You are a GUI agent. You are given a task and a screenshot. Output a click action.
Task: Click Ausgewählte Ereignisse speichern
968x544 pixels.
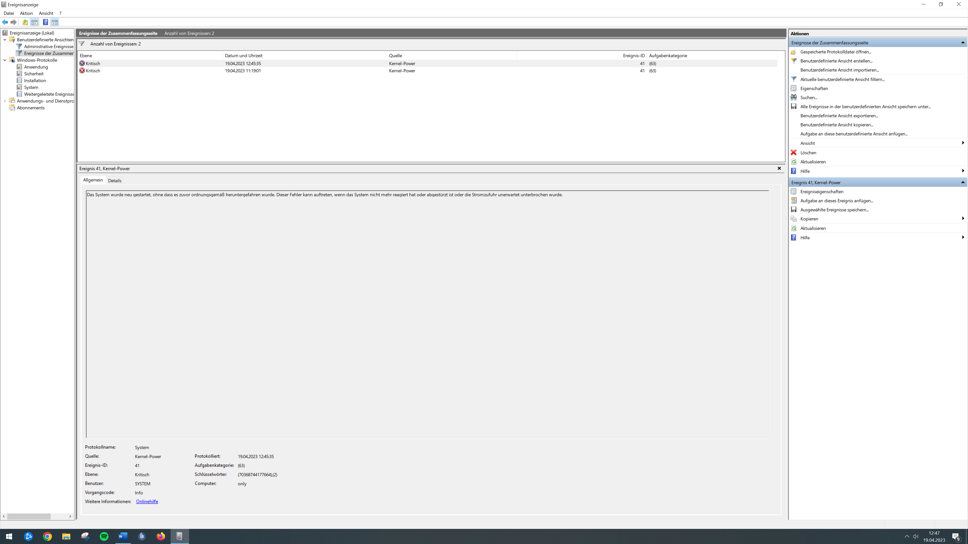(834, 210)
